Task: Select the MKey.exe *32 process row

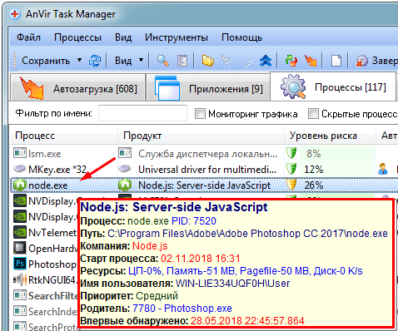Action: tap(57, 170)
